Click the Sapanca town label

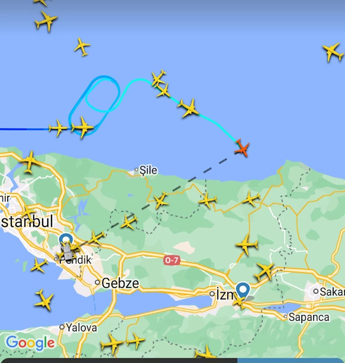tap(309, 317)
